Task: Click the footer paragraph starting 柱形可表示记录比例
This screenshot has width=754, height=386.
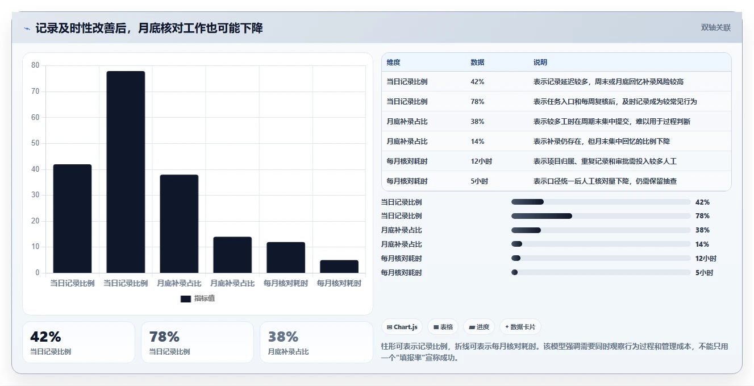Action: (555, 352)
